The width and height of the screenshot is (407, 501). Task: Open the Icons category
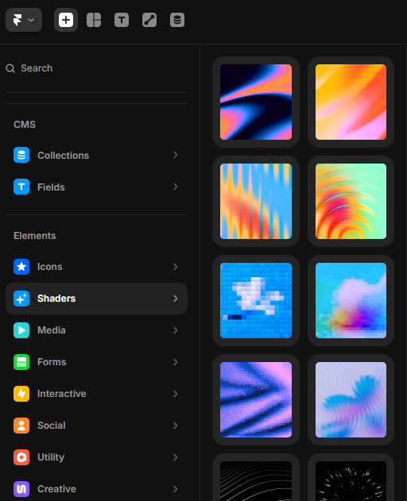coord(96,267)
